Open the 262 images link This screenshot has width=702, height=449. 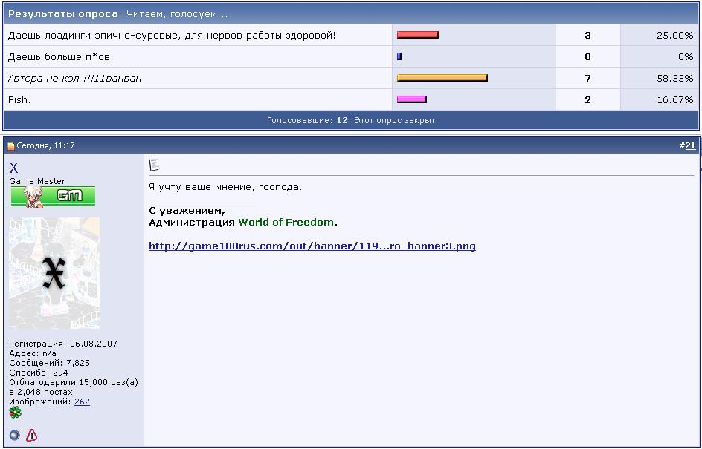[x=82, y=402]
